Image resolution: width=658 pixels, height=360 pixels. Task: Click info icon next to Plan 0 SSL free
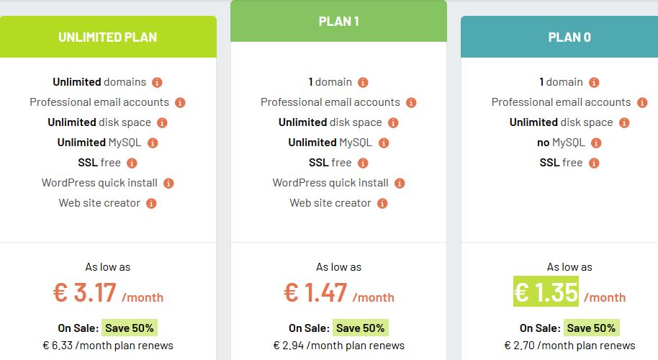[594, 163]
